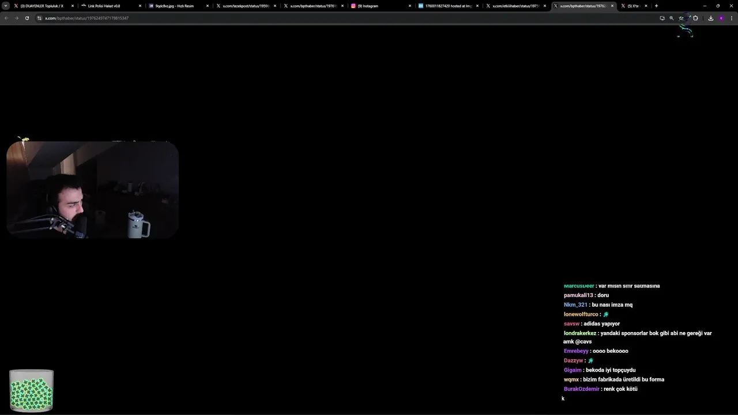
Task: Click chat username wqmx
Action: tap(571, 379)
